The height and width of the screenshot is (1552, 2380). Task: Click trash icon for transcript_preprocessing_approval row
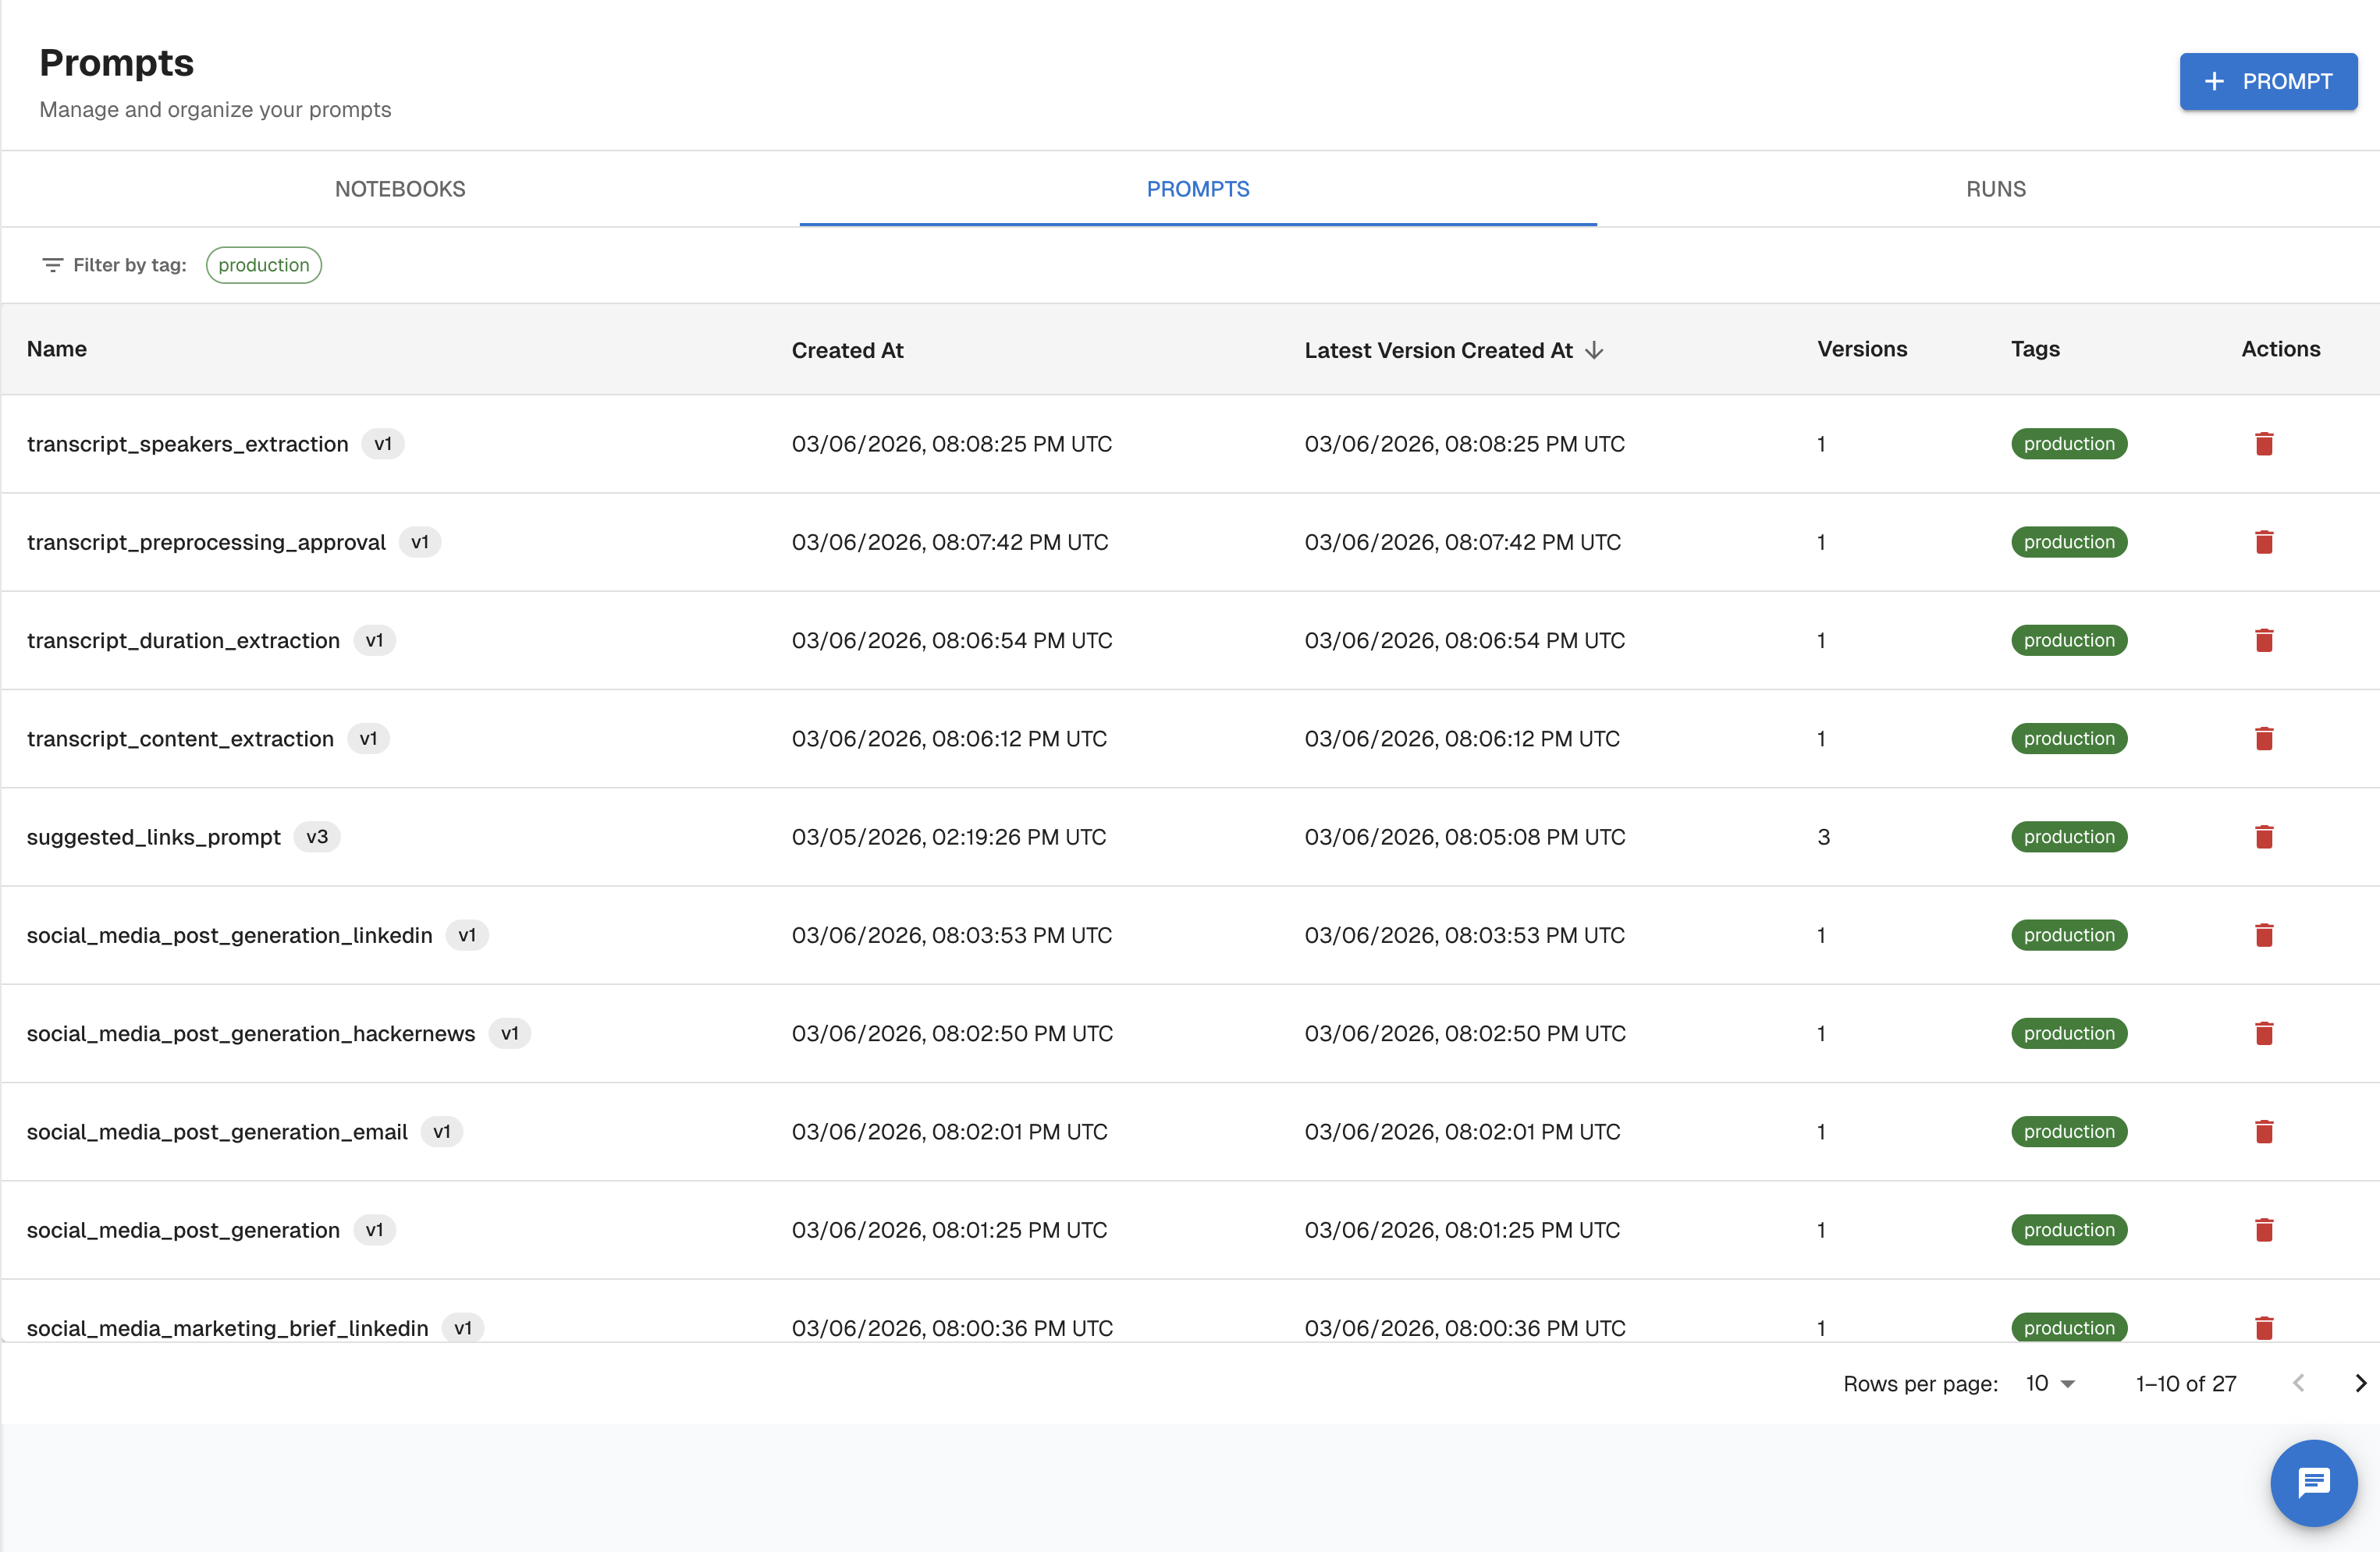coord(2264,542)
